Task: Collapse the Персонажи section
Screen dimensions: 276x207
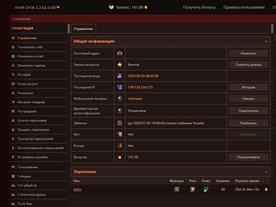Action: (x=266, y=172)
